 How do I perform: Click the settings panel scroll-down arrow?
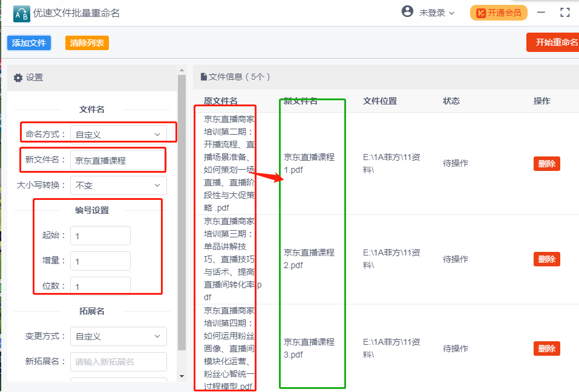[x=182, y=376]
